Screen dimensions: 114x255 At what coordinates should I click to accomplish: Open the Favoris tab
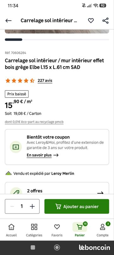57,230
